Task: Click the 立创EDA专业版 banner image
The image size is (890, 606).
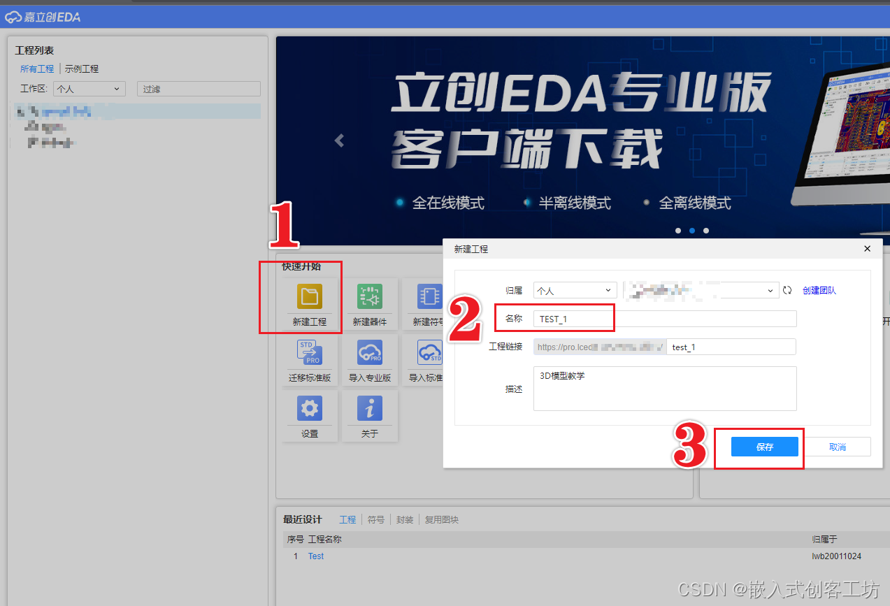Action: click(x=582, y=140)
